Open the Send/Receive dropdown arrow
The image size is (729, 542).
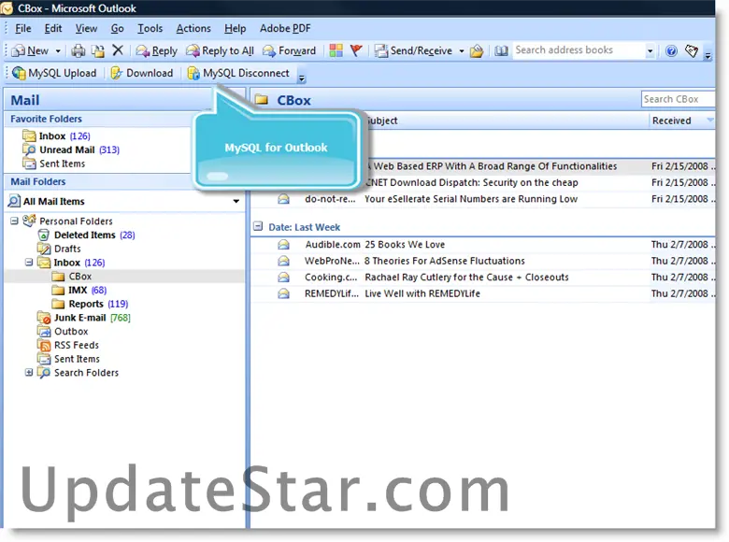[x=462, y=51]
